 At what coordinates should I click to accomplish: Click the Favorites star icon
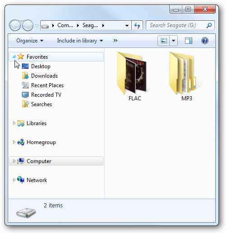pyautogui.click(x=21, y=56)
